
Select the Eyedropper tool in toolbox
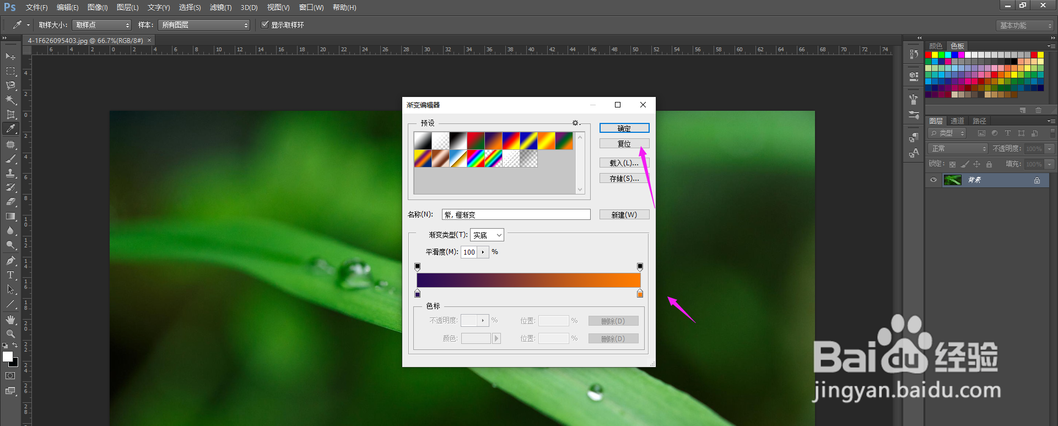coord(10,128)
